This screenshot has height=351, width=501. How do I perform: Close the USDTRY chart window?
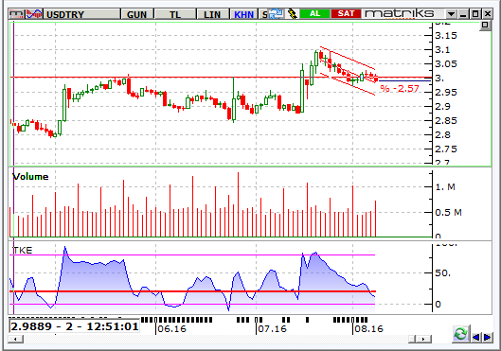click(488, 14)
